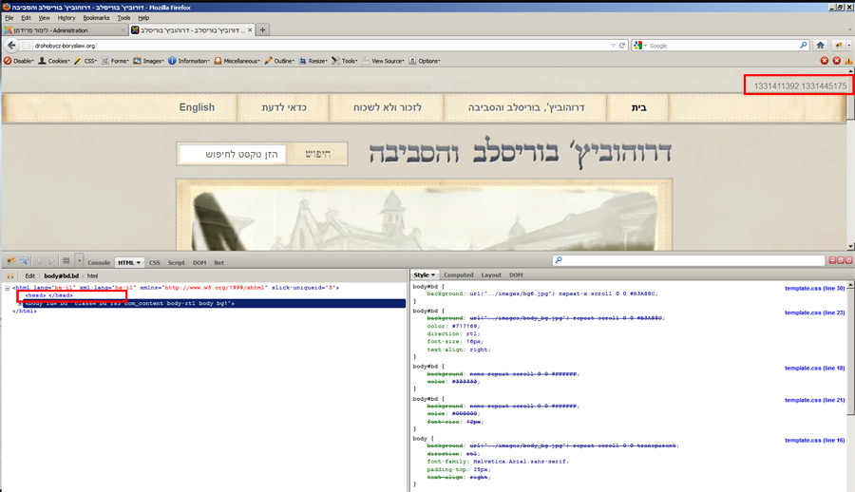This screenshot has width=855, height=492.
Task: Open the dropdown next to Firebug toolbar button
Action: click(x=849, y=46)
